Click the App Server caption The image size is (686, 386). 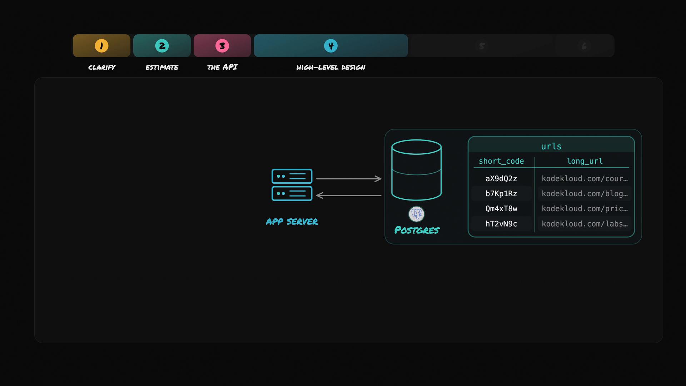[x=292, y=222]
